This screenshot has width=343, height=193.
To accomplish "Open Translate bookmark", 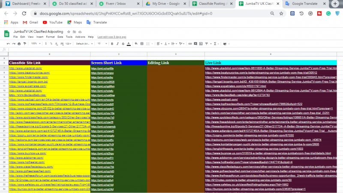I will pyautogui.click(x=97, y=22).
